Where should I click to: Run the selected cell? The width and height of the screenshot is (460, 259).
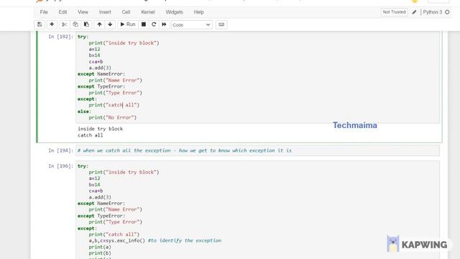pos(128,24)
